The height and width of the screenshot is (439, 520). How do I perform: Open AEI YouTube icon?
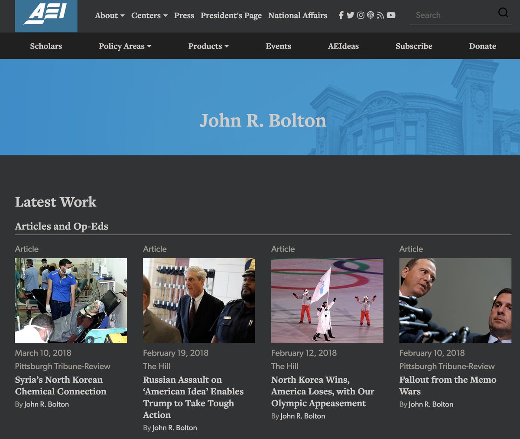click(x=391, y=15)
